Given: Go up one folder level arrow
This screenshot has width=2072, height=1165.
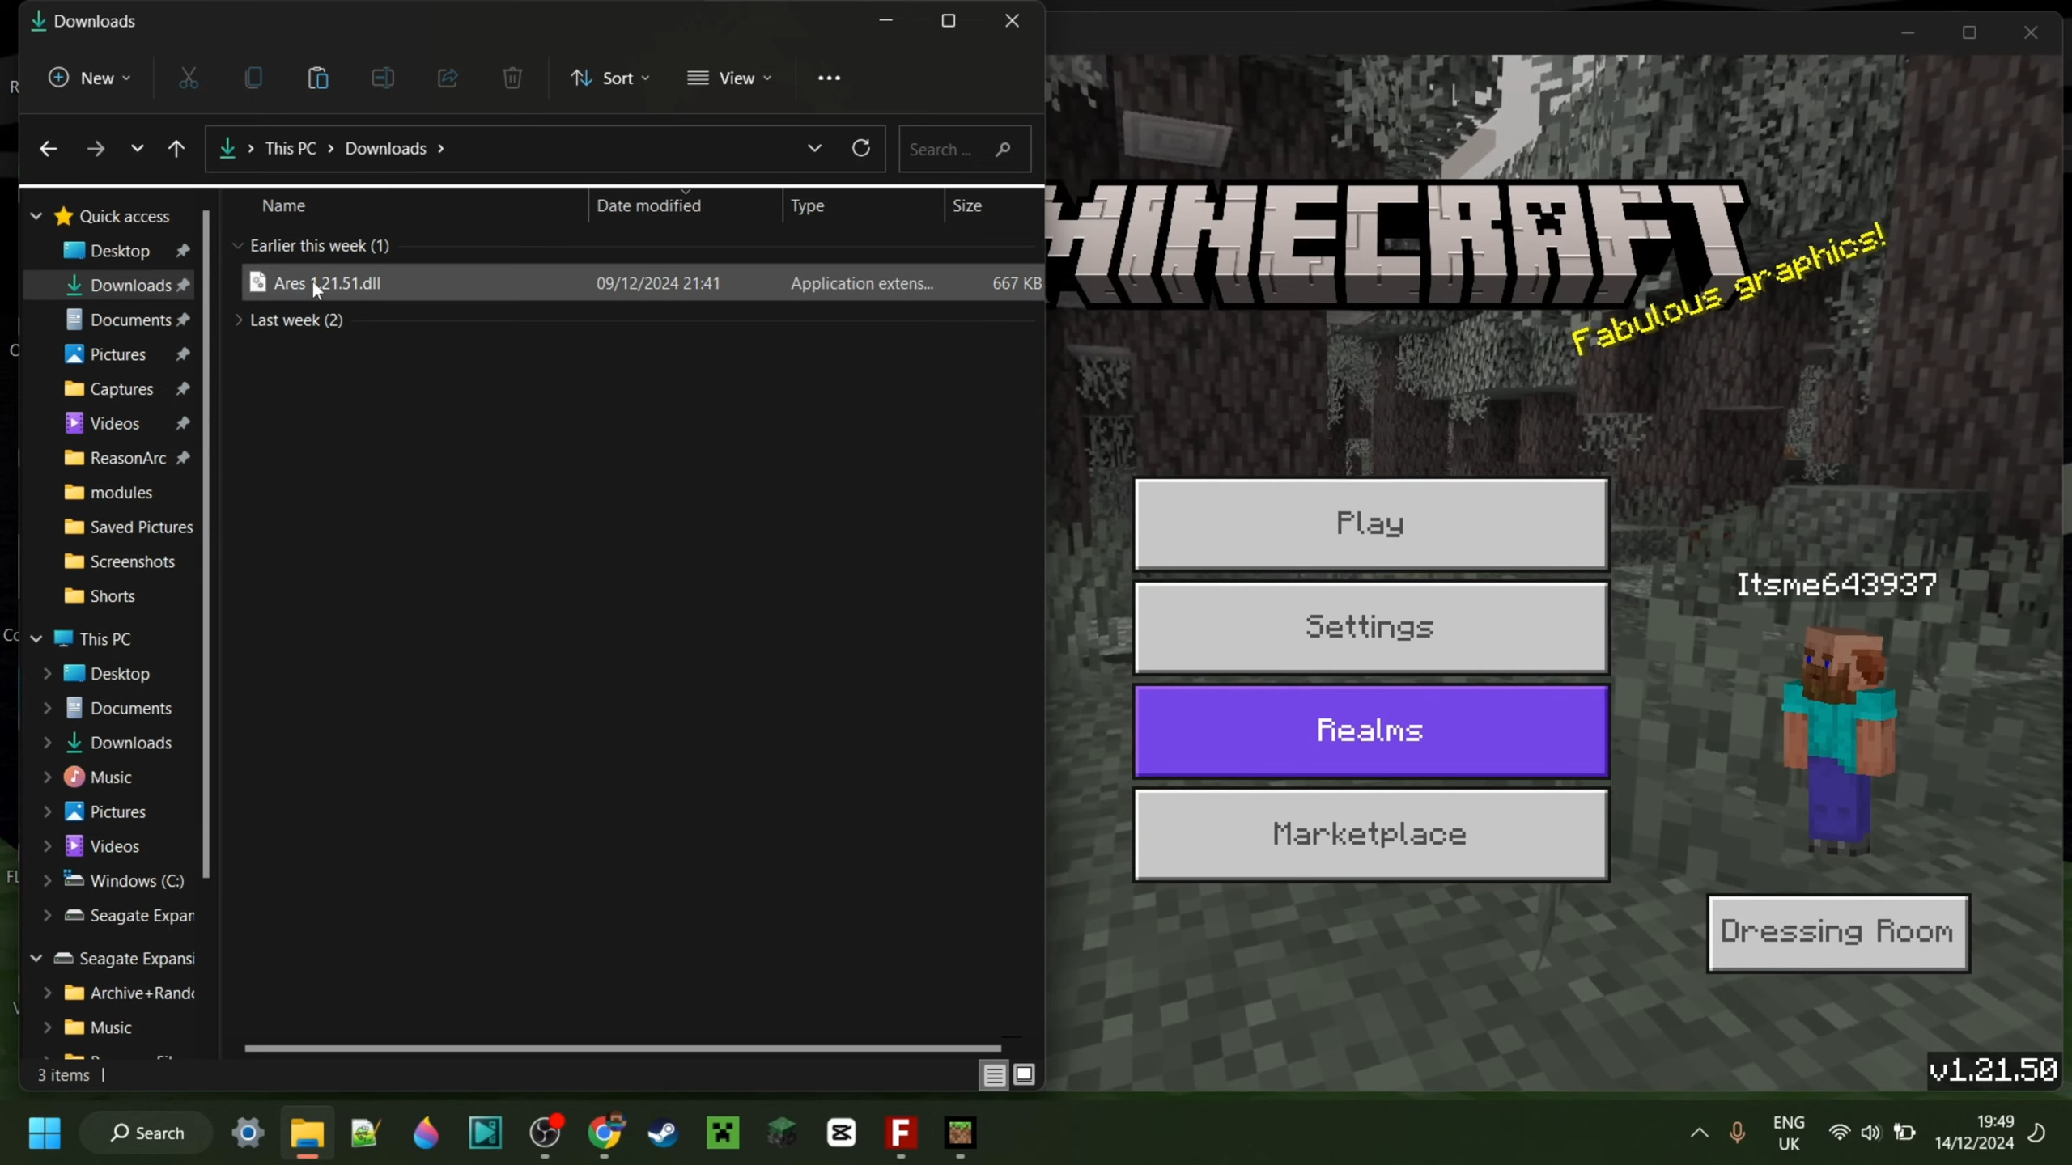Looking at the screenshot, I should [x=176, y=148].
